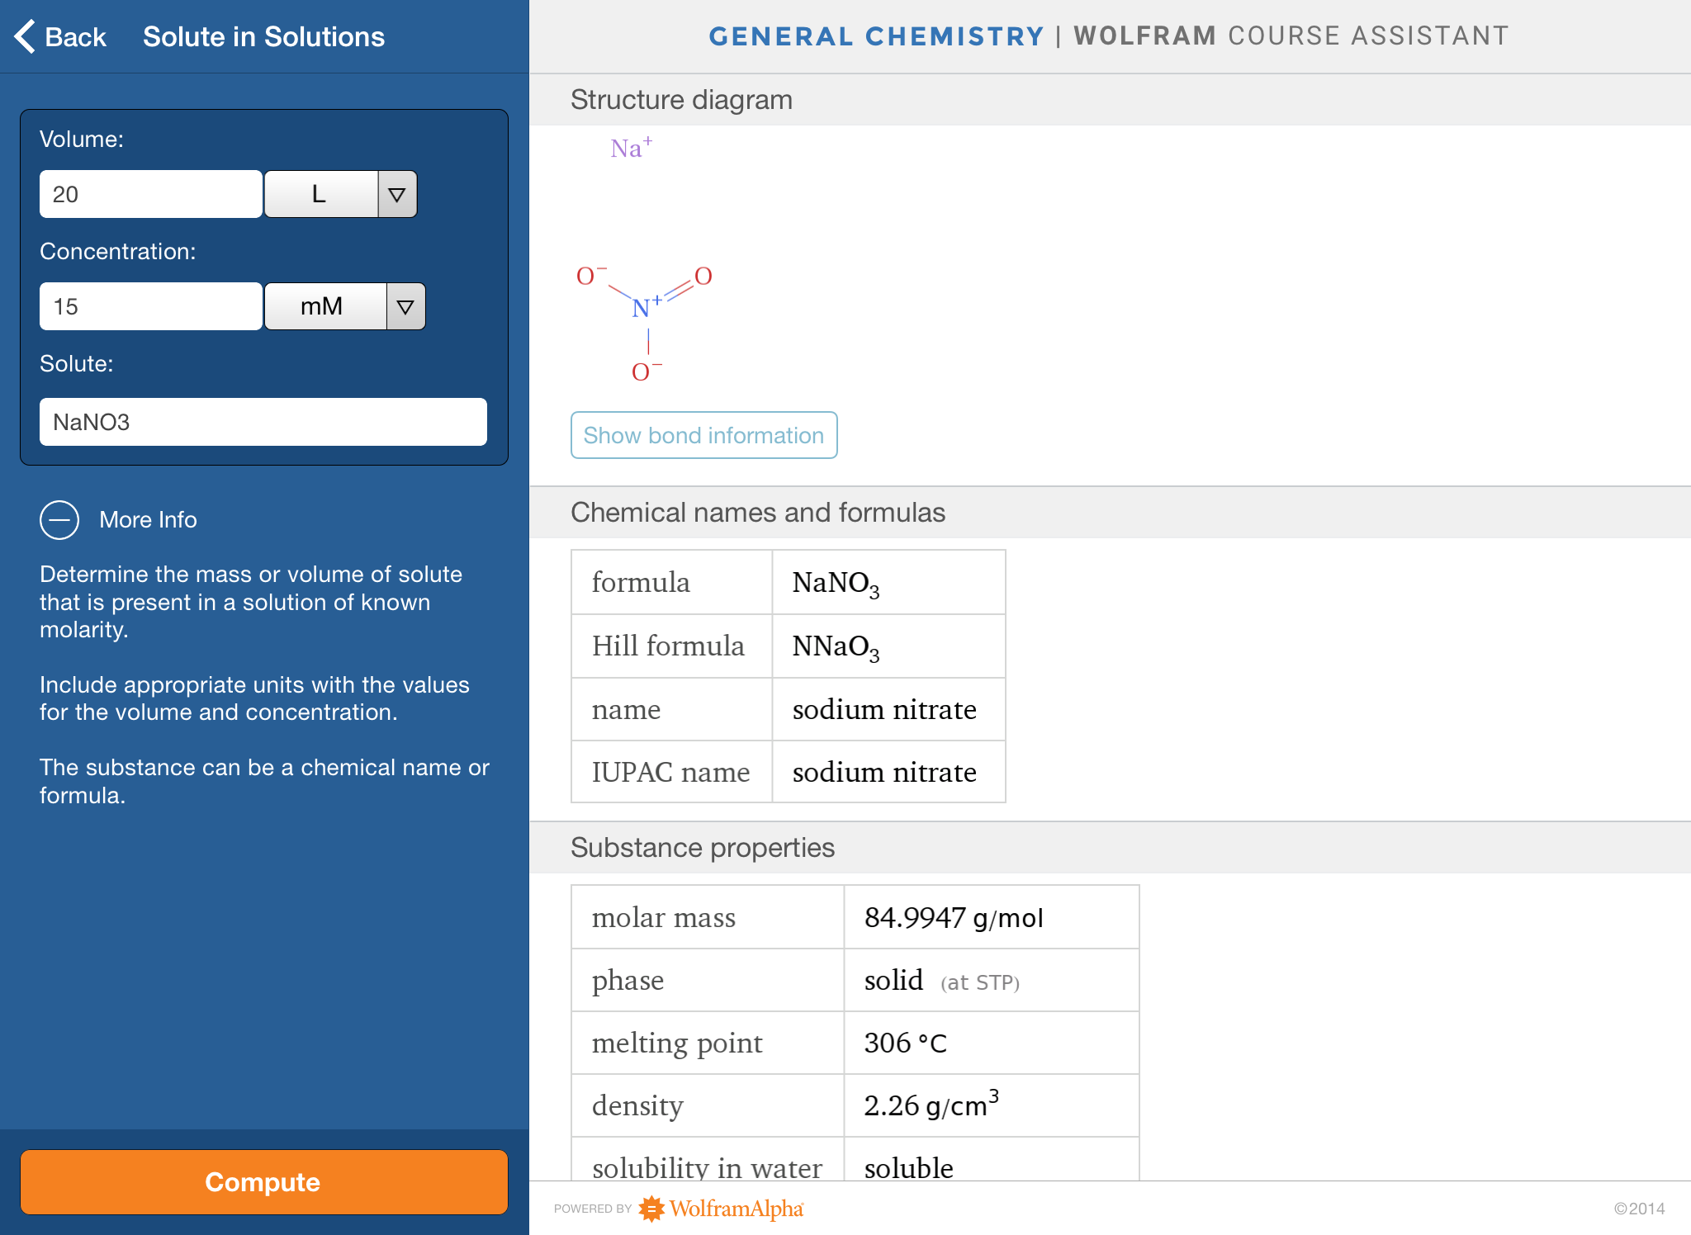
Task: Select the L volume unit box
Action: 320,195
